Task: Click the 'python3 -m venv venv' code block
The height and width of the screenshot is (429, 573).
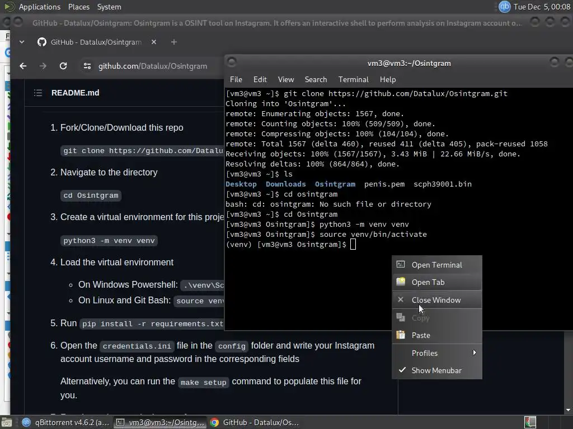Action: [109, 241]
